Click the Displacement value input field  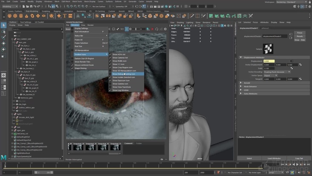click(269, 61)
